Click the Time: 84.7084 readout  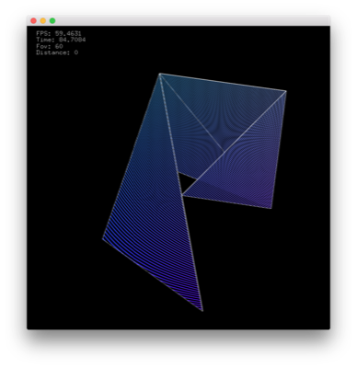coord(61,40)
